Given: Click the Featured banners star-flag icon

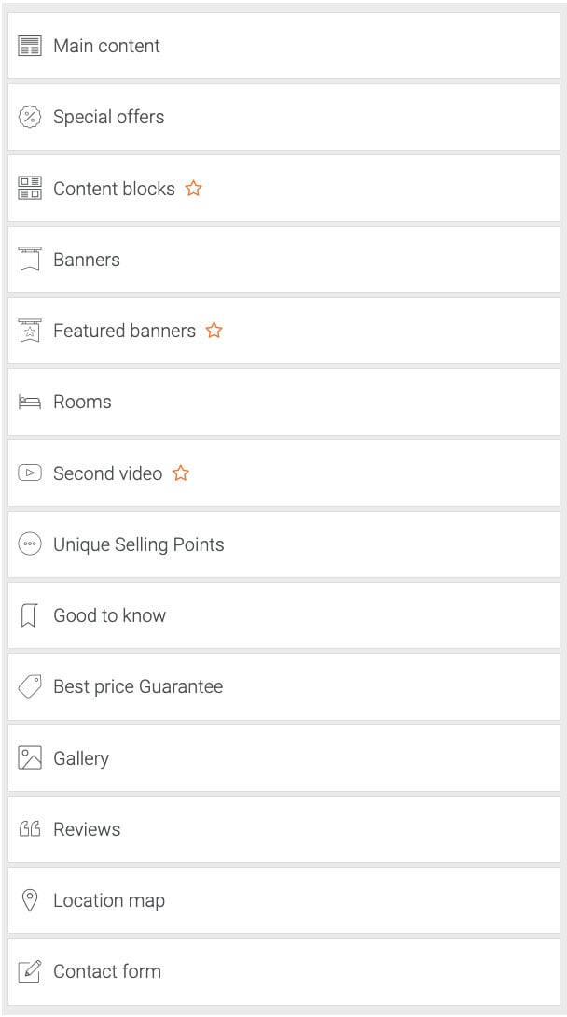Looking at the screenshot, I should [x=30, y=331].
